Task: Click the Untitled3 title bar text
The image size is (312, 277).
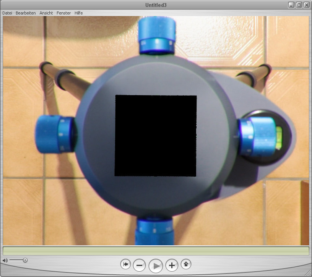Action: [156, 5]
